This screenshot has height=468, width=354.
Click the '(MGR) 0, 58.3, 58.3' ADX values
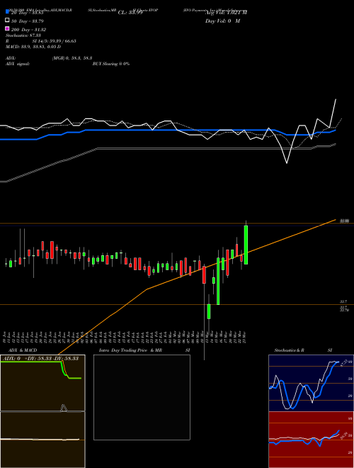click(72, 58)
